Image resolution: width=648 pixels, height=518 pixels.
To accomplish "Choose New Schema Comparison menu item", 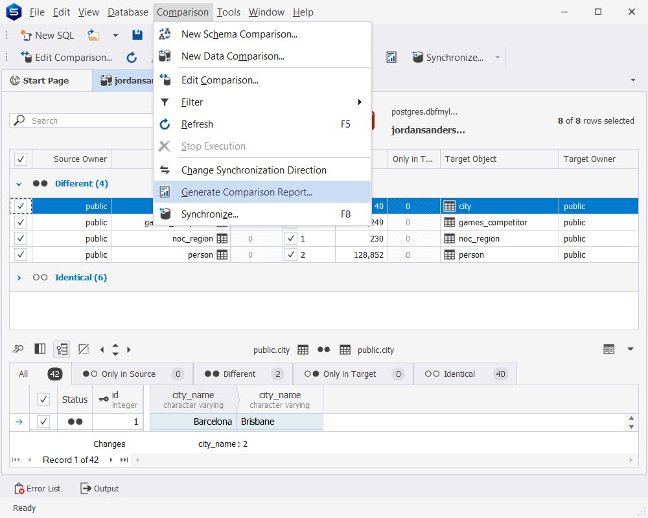I will click(262, 34).
